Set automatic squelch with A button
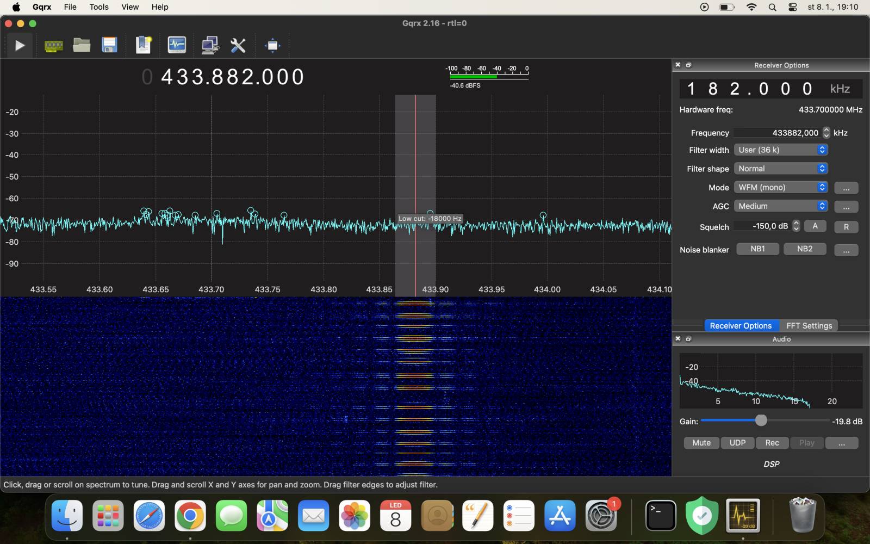 [x=815, y=226]
